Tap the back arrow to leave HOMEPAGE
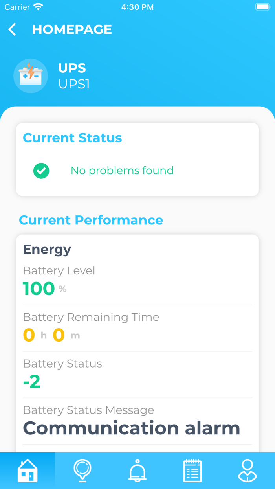This screenshot has width=275, height=489. (x=12, y=29)
